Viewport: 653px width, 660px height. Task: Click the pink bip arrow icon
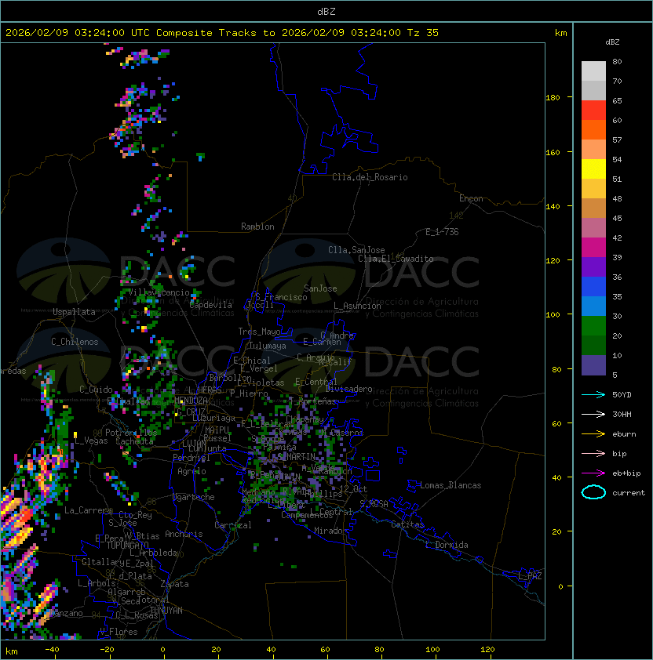click(x=593, y=453)
